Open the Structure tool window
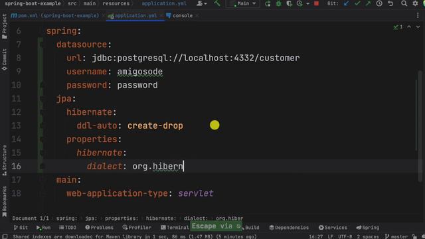Screen dimensions: 425x239 pyautogui.click(x=5, y=161)
